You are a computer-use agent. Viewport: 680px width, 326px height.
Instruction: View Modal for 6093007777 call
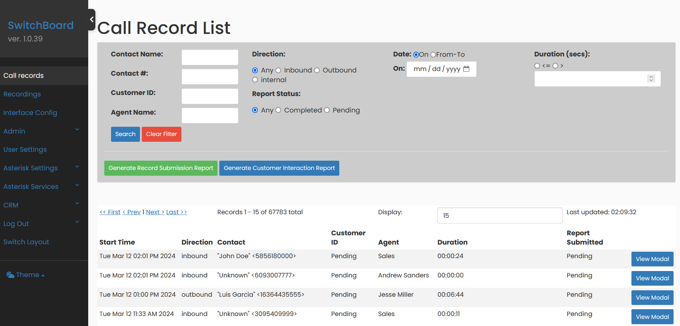[x=652, y=279]
